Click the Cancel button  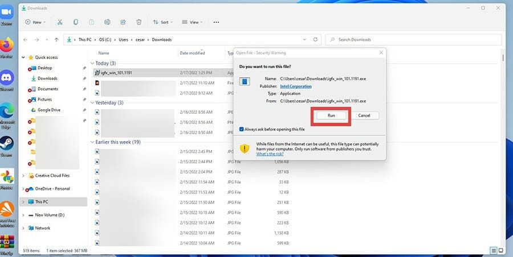(x=364, y=115)
